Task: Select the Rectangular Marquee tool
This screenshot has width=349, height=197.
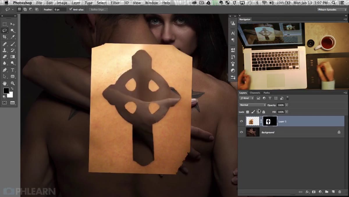Action: (5, 24)
